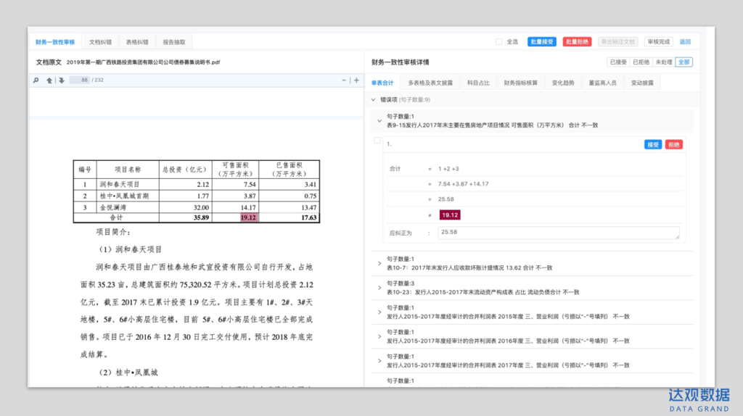Viewport: 743px width, 416px height.
Task: Click the 应纠正为 correction input field
Action: click(559, 233)
